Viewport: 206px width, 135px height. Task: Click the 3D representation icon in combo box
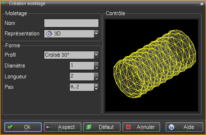(x=49, y=34)
